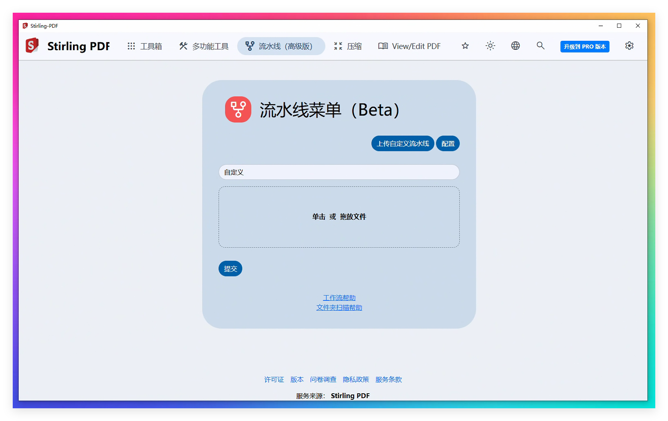The image size is (668, 421).
Task: Toggle light/dark theme with sun icon
Action: tap(490, 46)
